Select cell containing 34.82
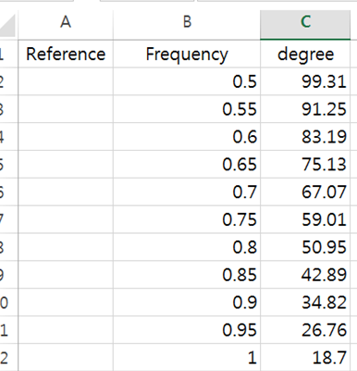The image size is (357, 371). coord(305,303)
